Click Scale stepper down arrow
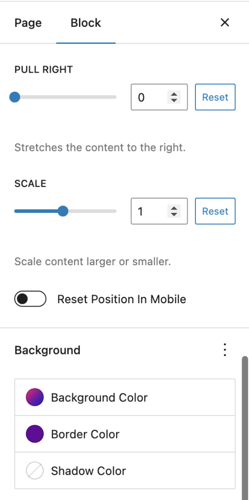 (x=174, y=214)
